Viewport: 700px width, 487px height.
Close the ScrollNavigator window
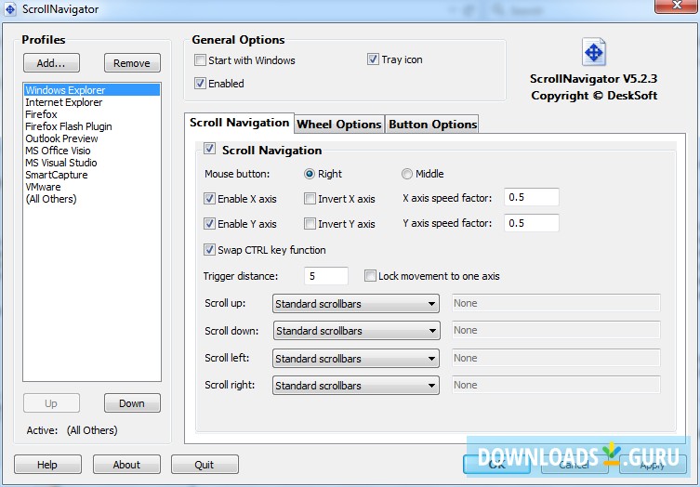tap(677, 6)
